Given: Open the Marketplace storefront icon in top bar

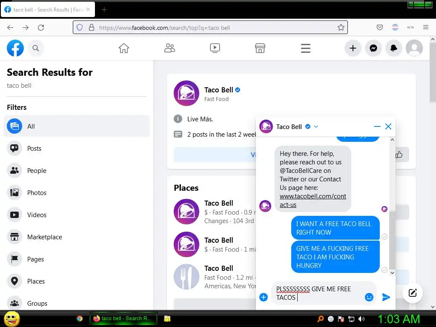Looking at the screenshot, I should [x=260, y=48].
